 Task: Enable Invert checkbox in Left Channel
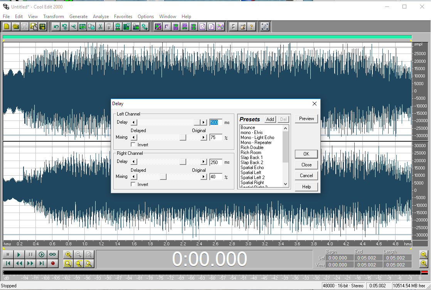[133, 144]
